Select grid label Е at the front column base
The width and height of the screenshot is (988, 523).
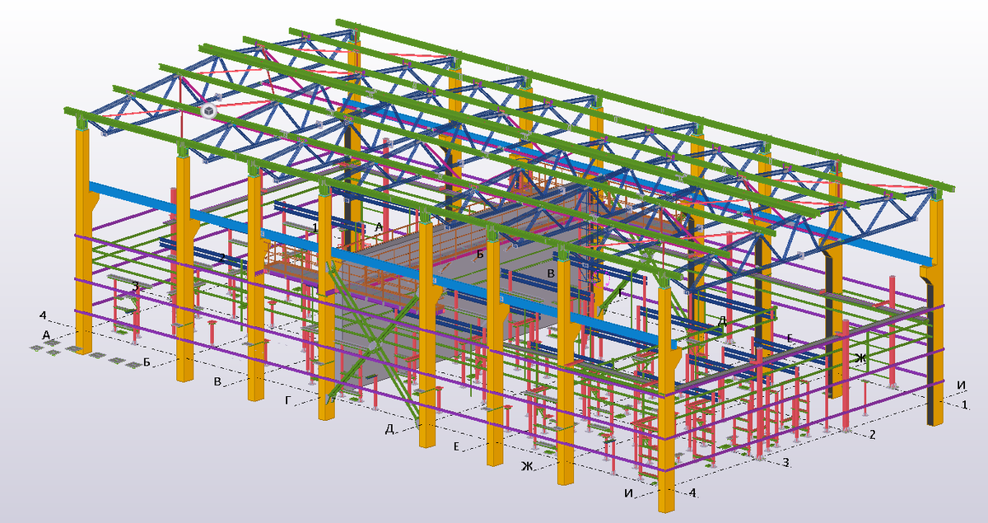click(456, 446)
